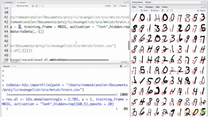This screenshot has width=208, height=117.
Task: Click the res.dl h2o.deeplearning console command
Action: [65, 102]
